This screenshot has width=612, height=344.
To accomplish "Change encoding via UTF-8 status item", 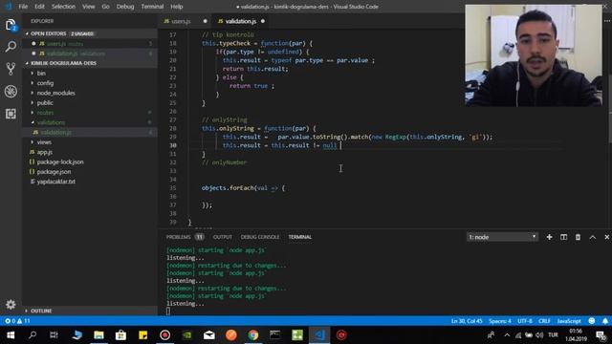I will pos(525,321).
